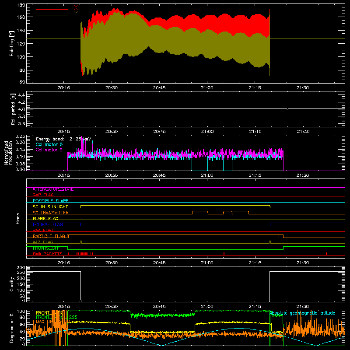Select the FLARE_FLAG label

coord(45,218)
